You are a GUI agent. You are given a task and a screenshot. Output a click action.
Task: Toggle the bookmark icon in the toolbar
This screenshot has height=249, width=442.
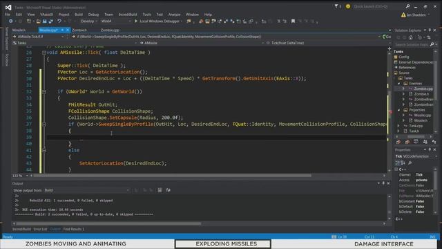293,21
